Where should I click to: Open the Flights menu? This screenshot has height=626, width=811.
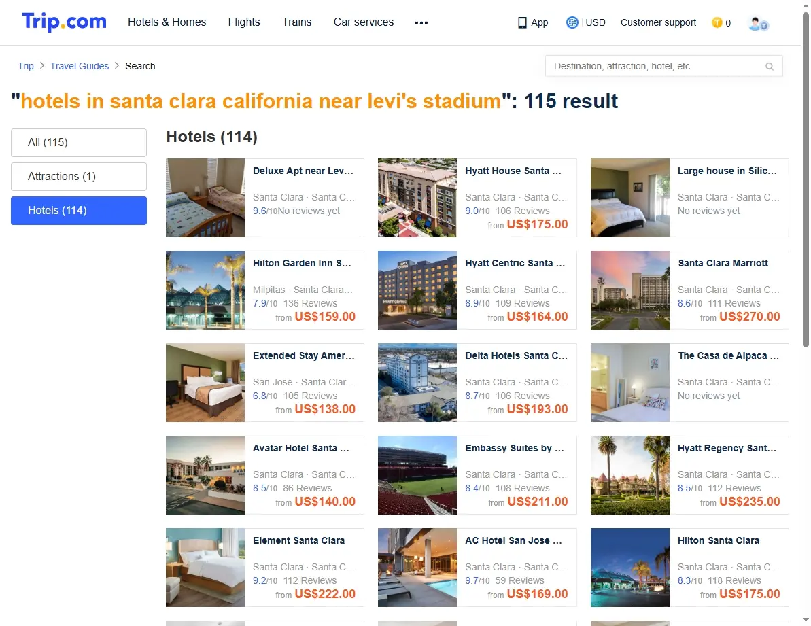244,22
